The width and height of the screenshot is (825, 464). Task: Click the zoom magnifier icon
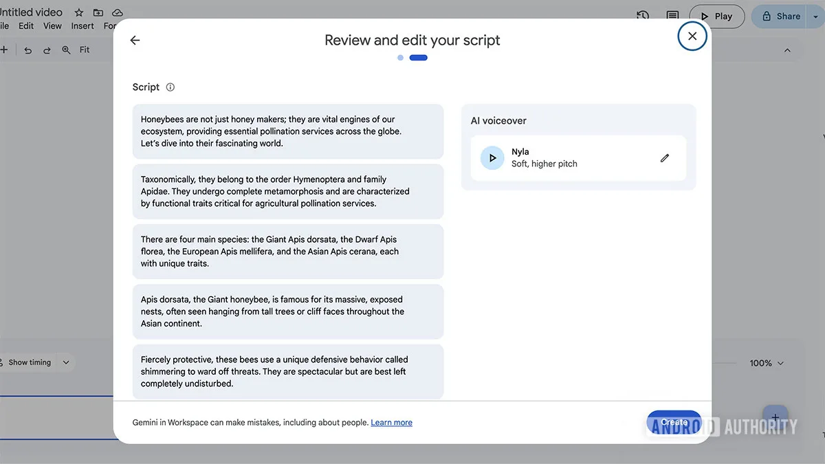(66, 50)
